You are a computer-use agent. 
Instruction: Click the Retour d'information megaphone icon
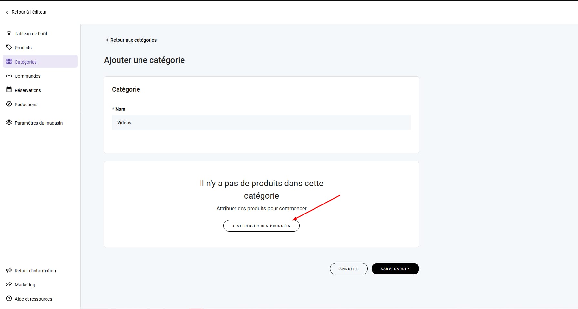pos(9,270)
